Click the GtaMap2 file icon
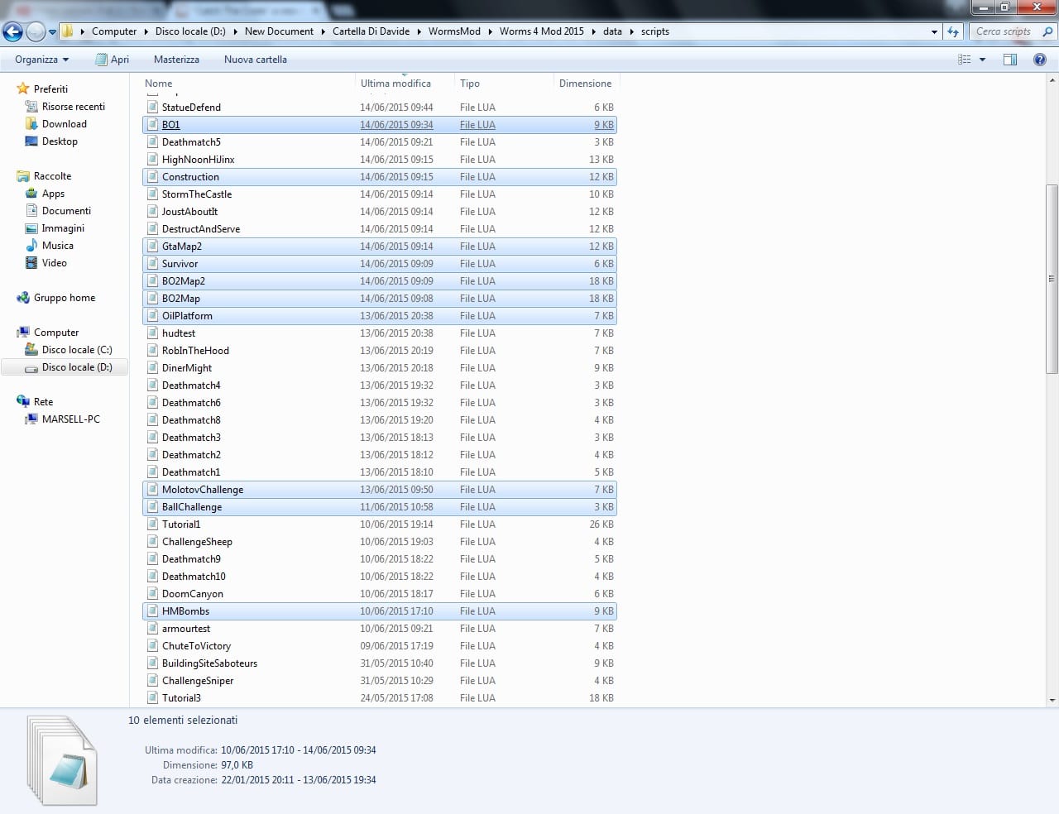The image size is (1059, 814). pyautogui.click(x=152, y=247)
